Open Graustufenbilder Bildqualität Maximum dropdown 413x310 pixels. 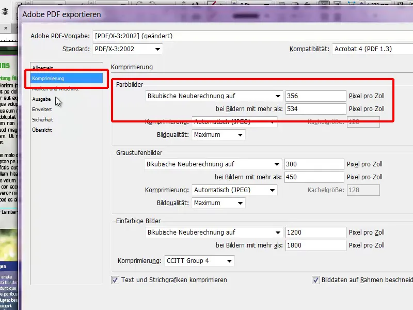[x=218, y=203]
